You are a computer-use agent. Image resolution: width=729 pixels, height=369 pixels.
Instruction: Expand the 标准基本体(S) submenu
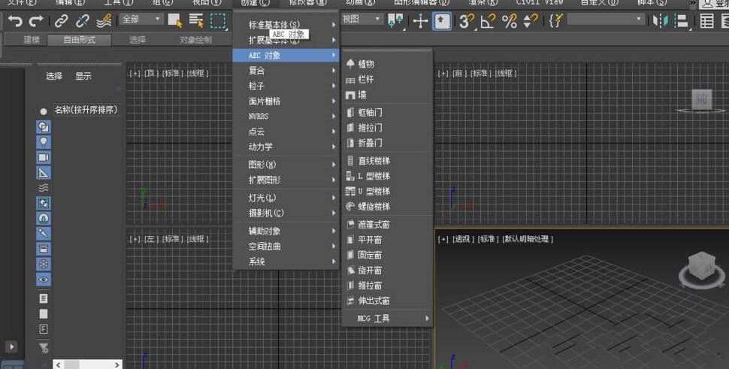(286, 25)
